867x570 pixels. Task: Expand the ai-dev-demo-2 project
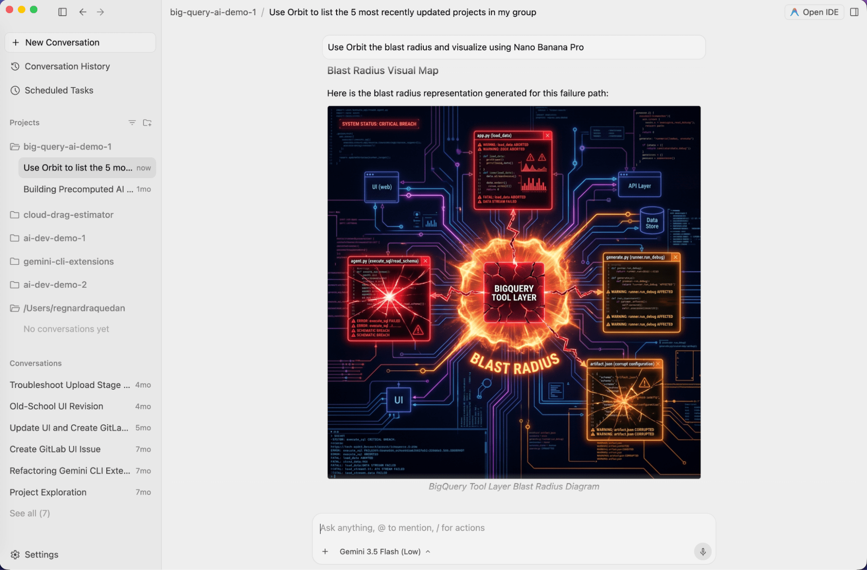click(x=48, y=285)
